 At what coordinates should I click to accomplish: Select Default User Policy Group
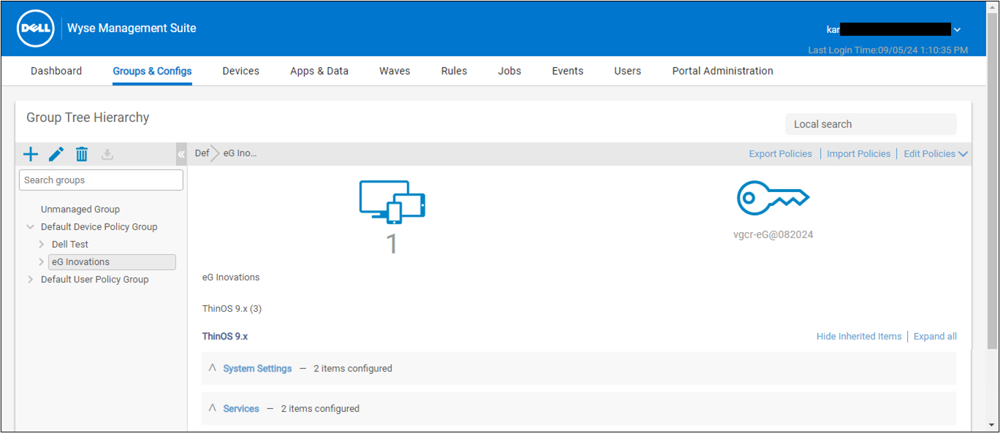click(95, 280)
